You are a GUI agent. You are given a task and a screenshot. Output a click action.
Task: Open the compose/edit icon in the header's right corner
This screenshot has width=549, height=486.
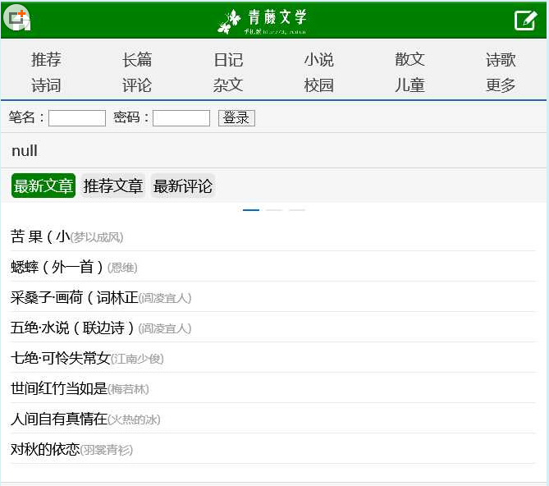(525, 21)
